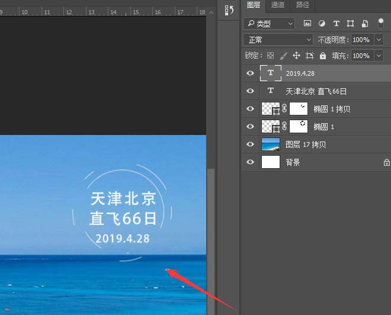This screenshot has height=315, width=391.
Task: Toggle mask link on 椭圆 1 拷贝 layer
Action: click(x=284, y=109)
